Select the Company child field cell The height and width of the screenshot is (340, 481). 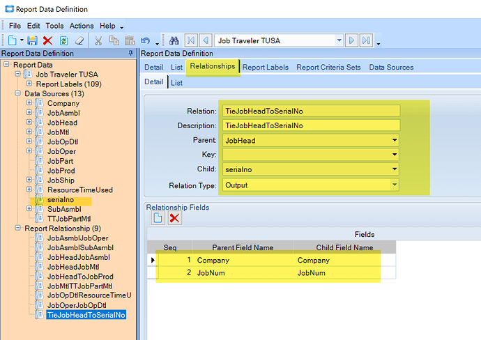(345, 261)
